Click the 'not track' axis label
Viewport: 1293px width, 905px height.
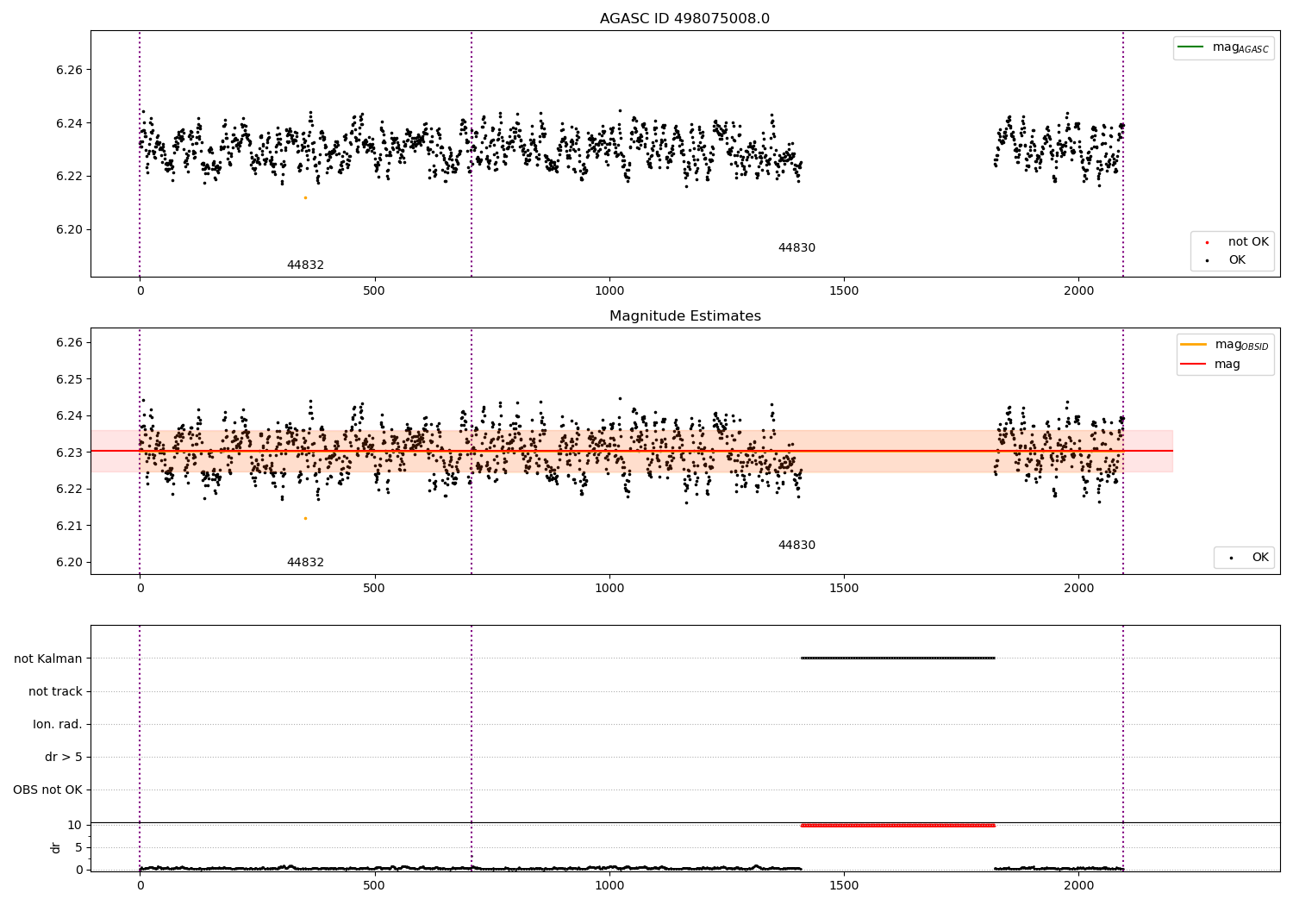(x=55, y=691)
